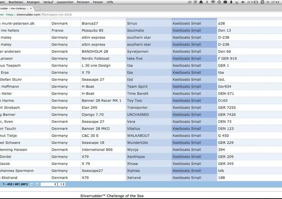Open a new browser tab
The image size is (282, 199).
(38, 8)
